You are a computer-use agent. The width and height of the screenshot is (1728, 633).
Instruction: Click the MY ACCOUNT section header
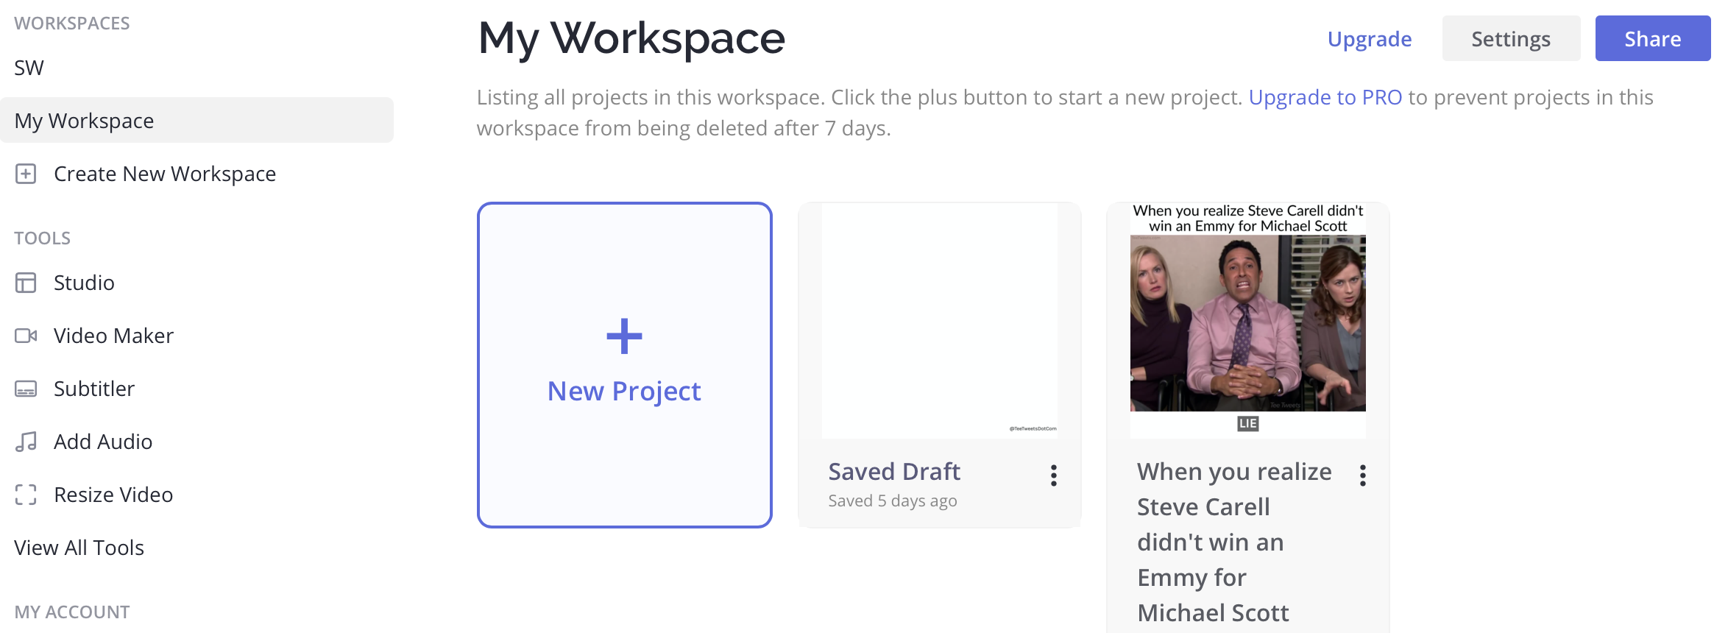72,612
